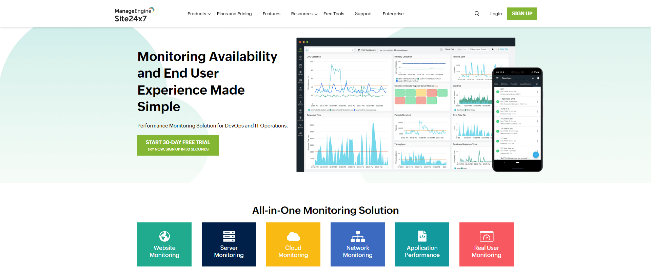
Task: Click the Login link
Action: 496,14
